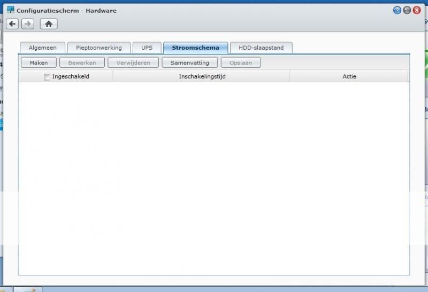Toggle the Ingeschakeld checkbox in table header
428x292 pixels.
pyautogui.click(x=47, y=77)
